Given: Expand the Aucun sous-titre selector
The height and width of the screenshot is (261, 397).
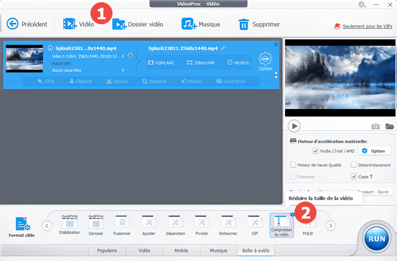Looking at the screenshot, I should coord(123,70).
